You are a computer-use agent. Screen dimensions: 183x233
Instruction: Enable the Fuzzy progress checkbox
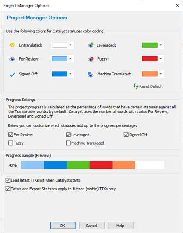pyautogui.click(x=11, y=143)
